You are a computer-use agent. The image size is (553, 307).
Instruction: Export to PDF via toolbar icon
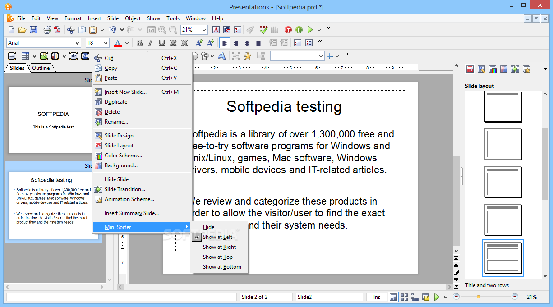tap(57, 30)
